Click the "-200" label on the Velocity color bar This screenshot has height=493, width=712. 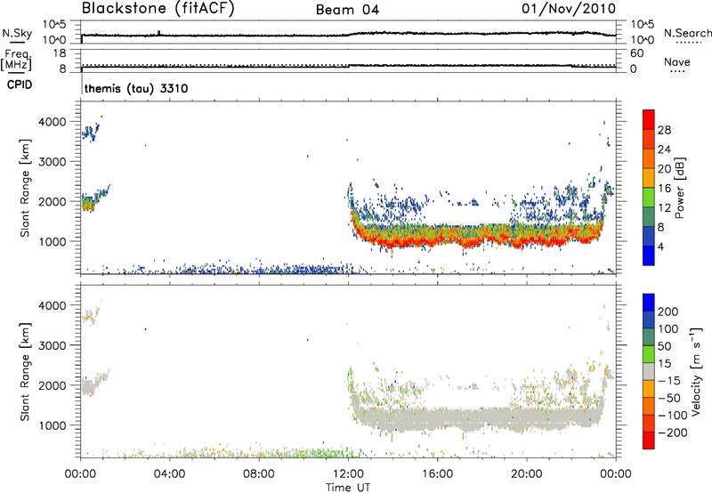pos(673,432)
